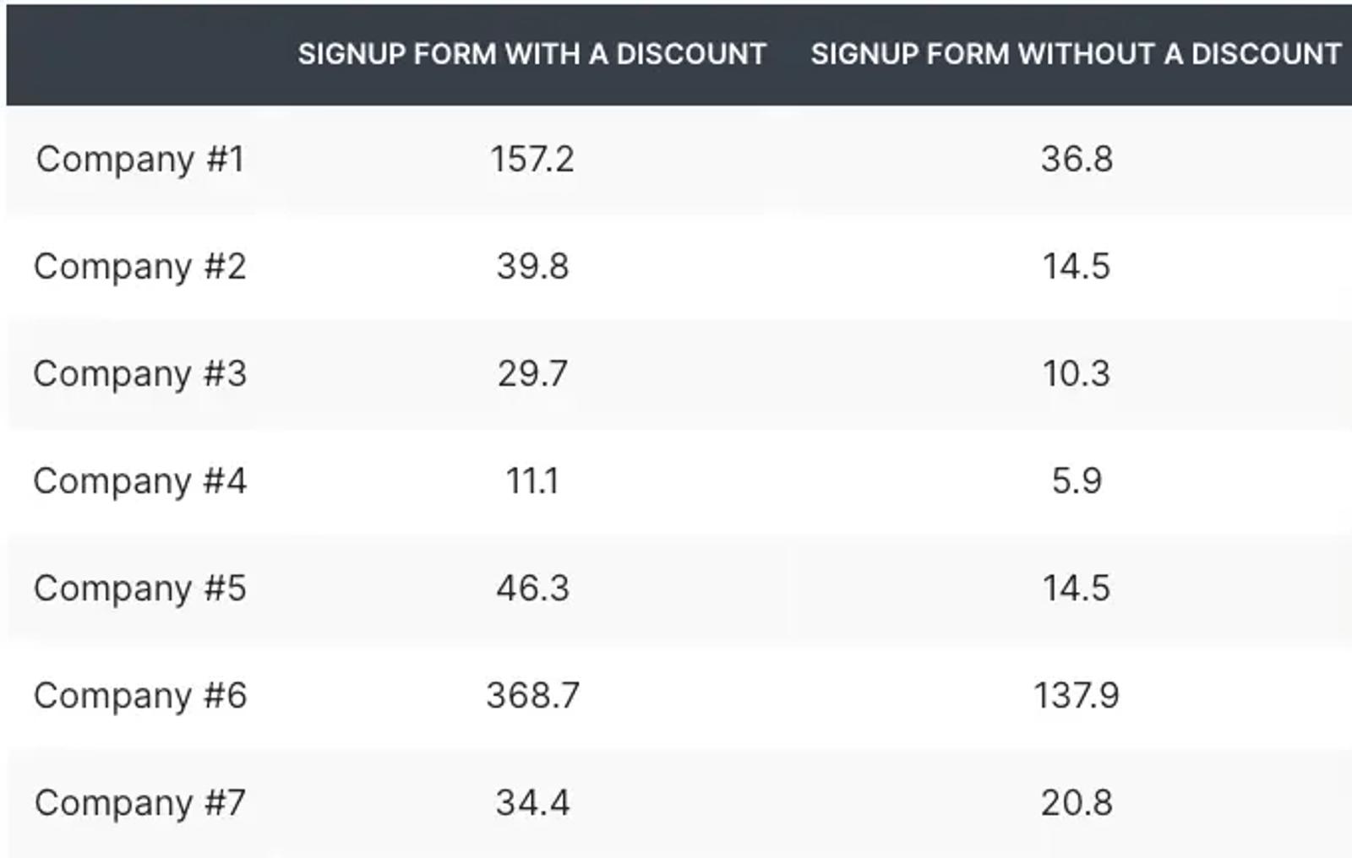Select the Company #4 row label

pyautogui.click(x=140, y=481)
